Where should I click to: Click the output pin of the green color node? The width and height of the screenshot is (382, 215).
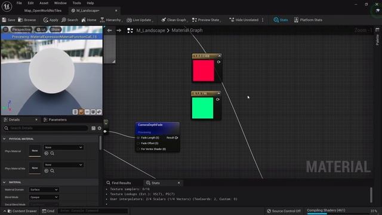218,100
